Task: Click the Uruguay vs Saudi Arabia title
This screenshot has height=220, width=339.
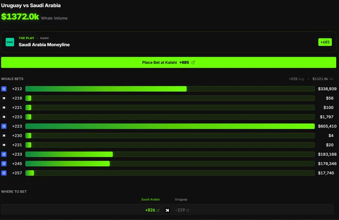Action: point(31,5)
